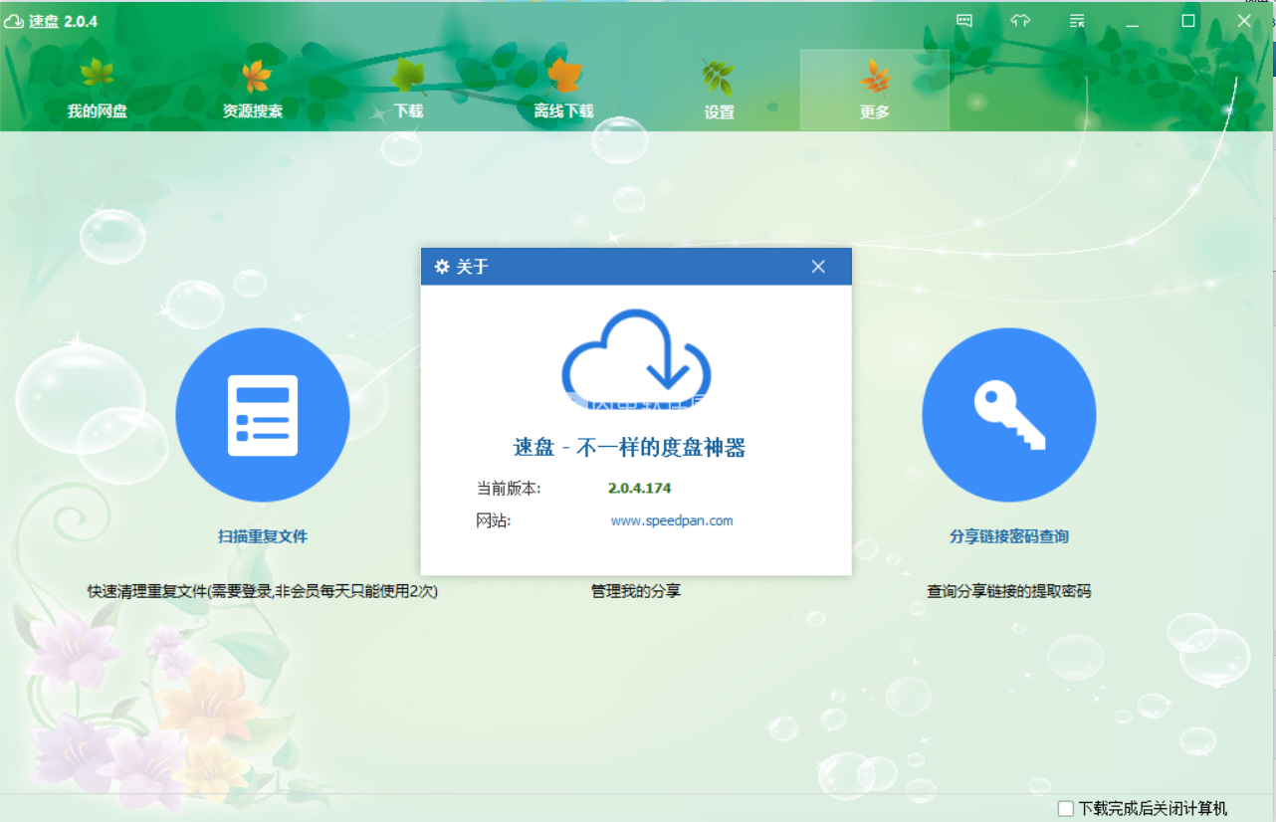This screenshot has width=1276, height=822.
Task: Select the 离线下载 tab
Action: click(563, 91)
